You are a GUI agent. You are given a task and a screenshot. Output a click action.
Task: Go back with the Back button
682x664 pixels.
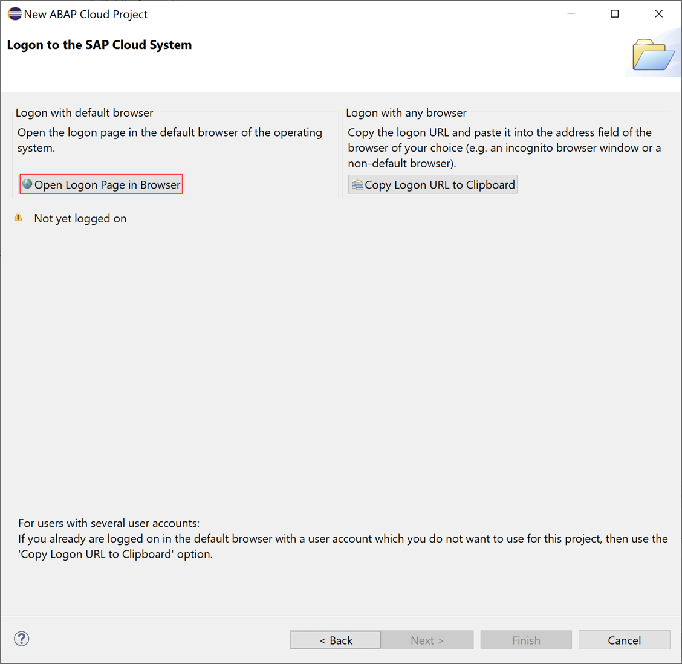tap(336, 640)
